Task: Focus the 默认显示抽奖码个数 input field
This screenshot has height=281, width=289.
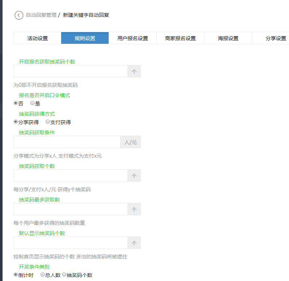Action: [71, 243]
